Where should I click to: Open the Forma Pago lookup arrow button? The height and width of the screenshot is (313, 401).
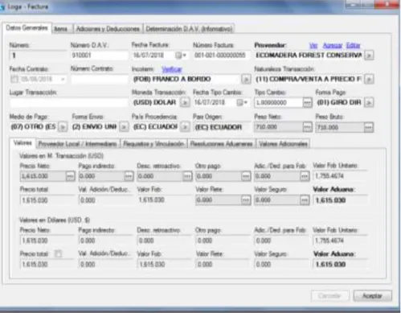click(x=369, y=102)
